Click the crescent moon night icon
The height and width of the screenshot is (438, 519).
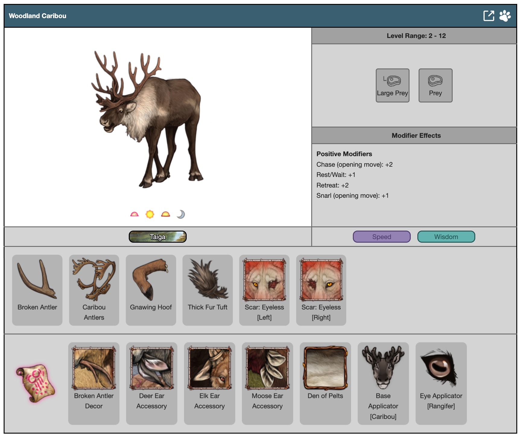pos(181,214)
